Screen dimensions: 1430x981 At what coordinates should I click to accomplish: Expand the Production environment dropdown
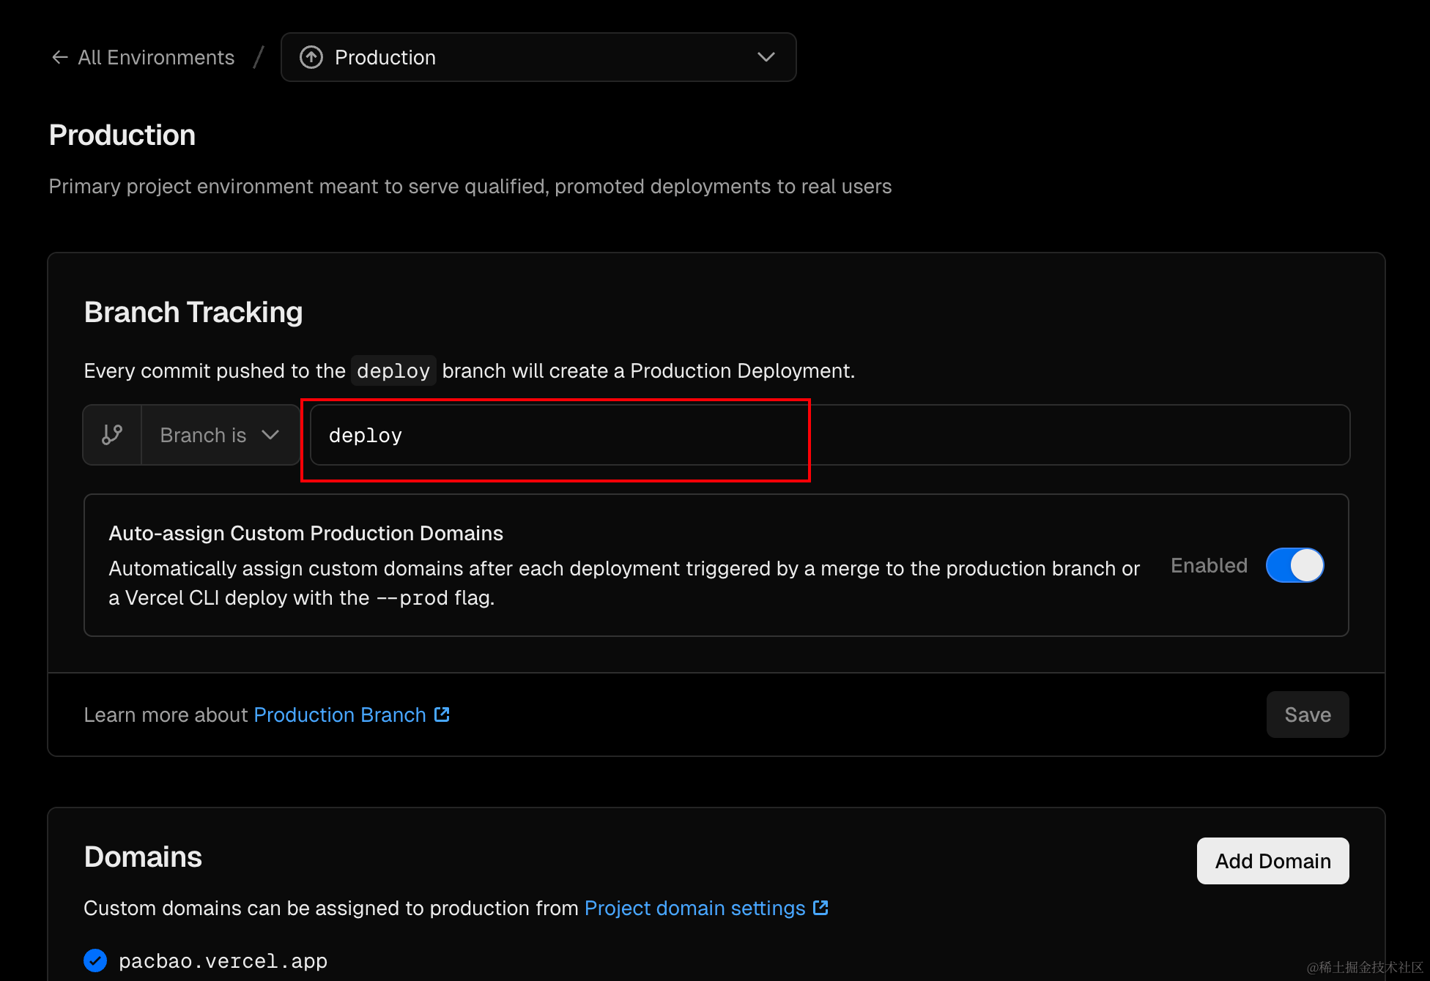538,57
